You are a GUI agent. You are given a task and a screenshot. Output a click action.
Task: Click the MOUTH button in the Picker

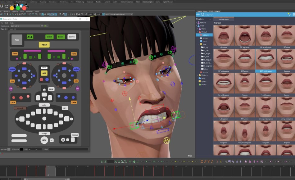pos(72,37)
